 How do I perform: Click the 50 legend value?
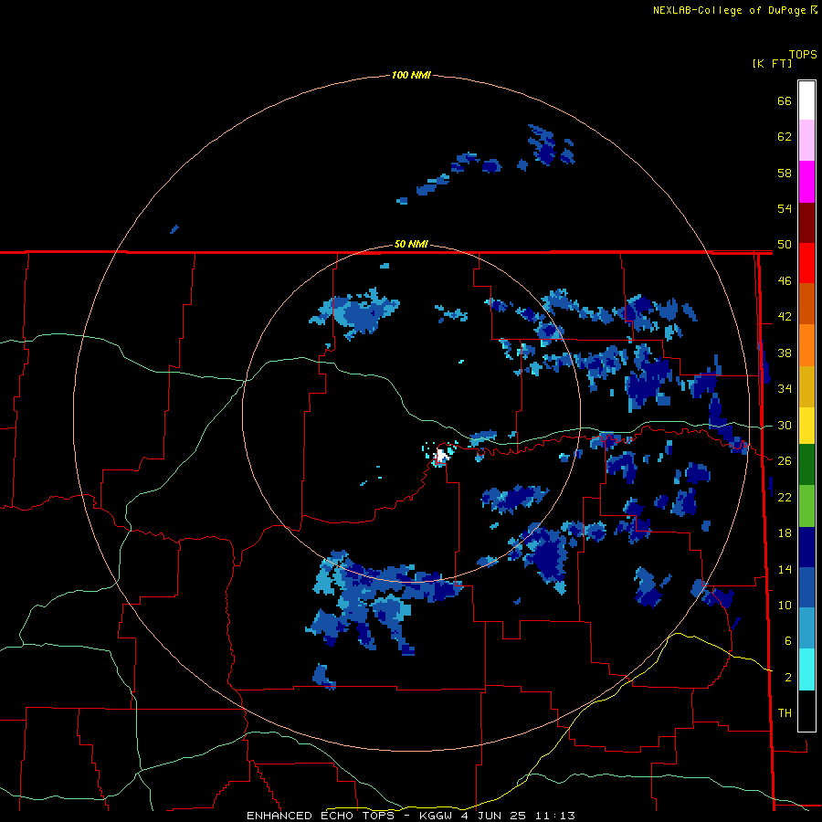coord(785,245)
